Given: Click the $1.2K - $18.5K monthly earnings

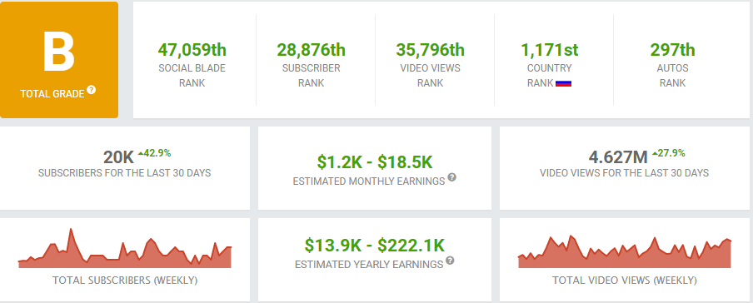Looking at the screenshot, I should point(375,162).
